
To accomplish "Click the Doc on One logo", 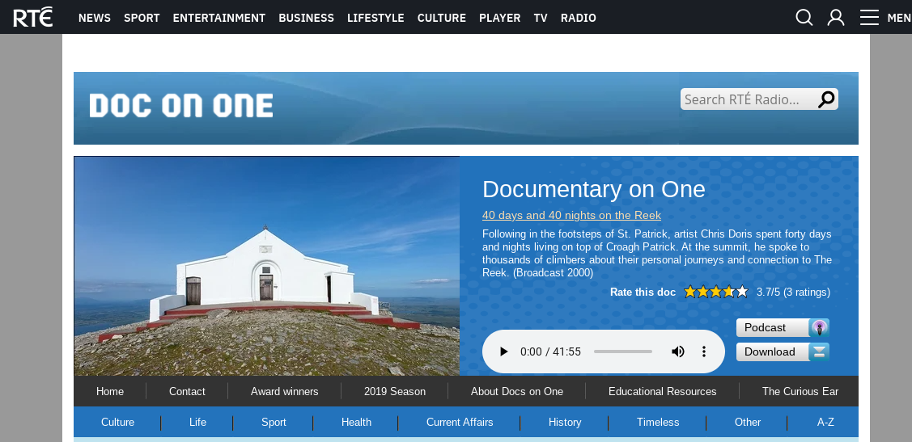I will coord(181,106).
